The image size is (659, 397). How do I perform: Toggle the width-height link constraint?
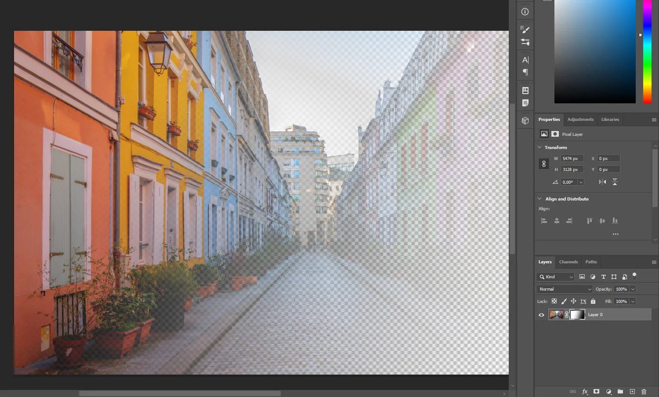(544, 164)
